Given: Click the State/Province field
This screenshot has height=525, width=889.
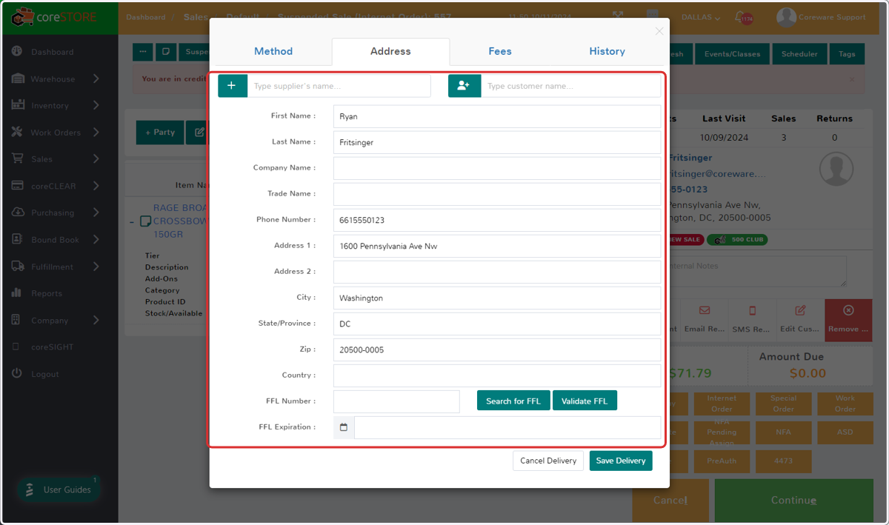Looking at the screenshot, I should [497, 324].
